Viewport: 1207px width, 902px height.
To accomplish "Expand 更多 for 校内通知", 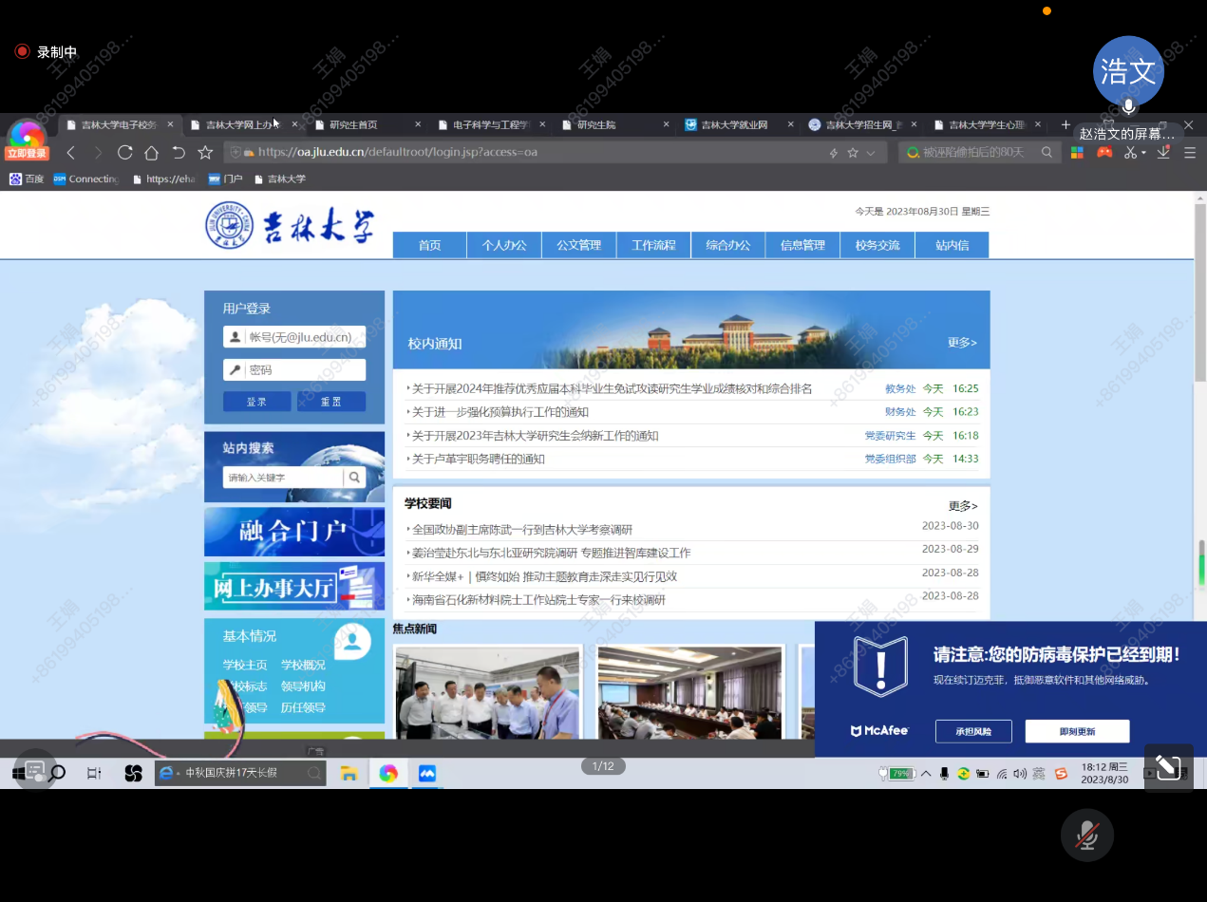I will (x=961, y=343).
